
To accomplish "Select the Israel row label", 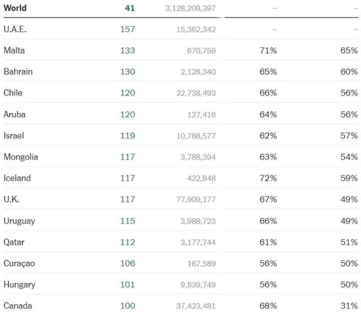I will coord(14,136).
